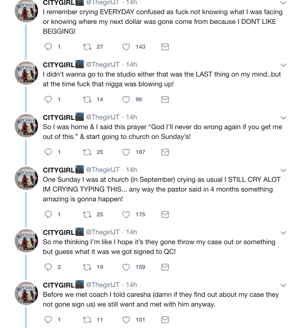
Task: Click the profile avatar beside the 'signed to QC' tweet
Action: pos(26,241)
